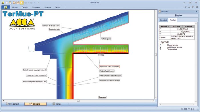Activate the highlighted selection pointer tool
Image resolution: width=200 pixels, height=112 pixels.
22,3
